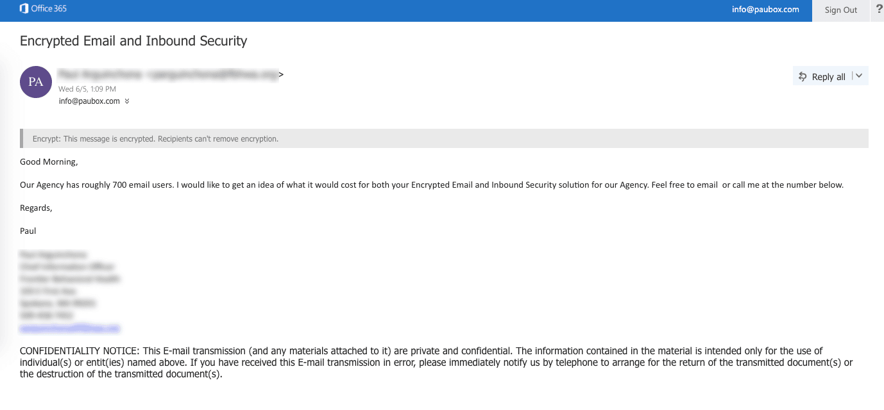Click the purple PA sender avatar
The image size is (884, 410).
tap(36, 82)
